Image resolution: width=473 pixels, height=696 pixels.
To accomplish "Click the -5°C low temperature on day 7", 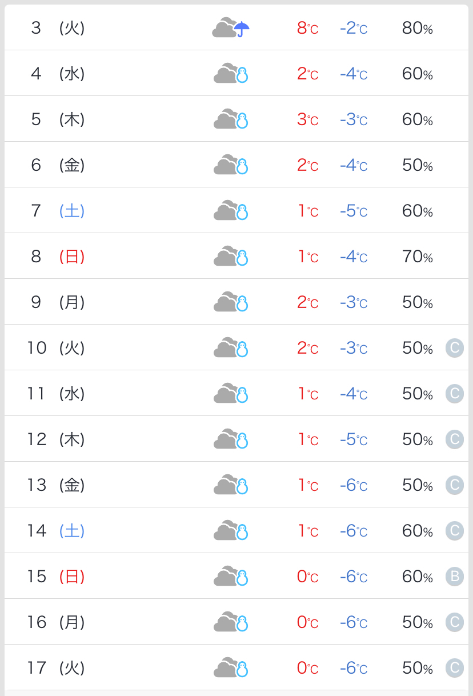I will coord(353,211).
